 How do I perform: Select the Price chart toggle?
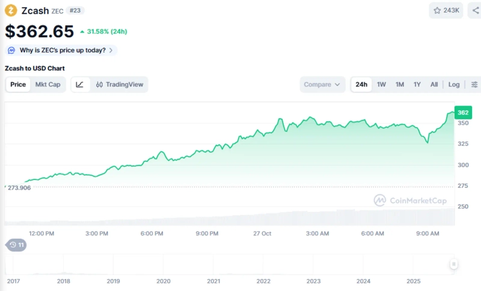tap(18, 85)
